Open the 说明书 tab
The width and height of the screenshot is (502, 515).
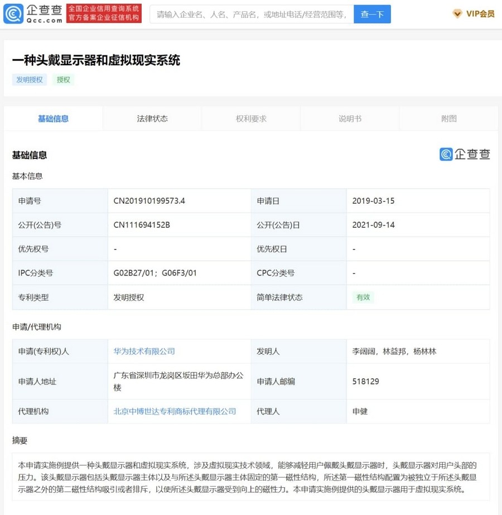(x=350, y=118)
